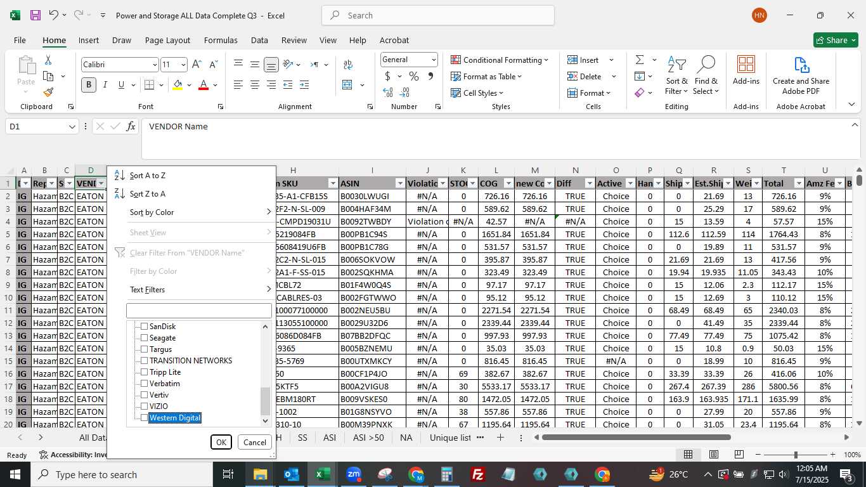Open the General number format dropdown
Viewport: 866px width, 487px height.
pyautogui.click(x=434, y=60)
